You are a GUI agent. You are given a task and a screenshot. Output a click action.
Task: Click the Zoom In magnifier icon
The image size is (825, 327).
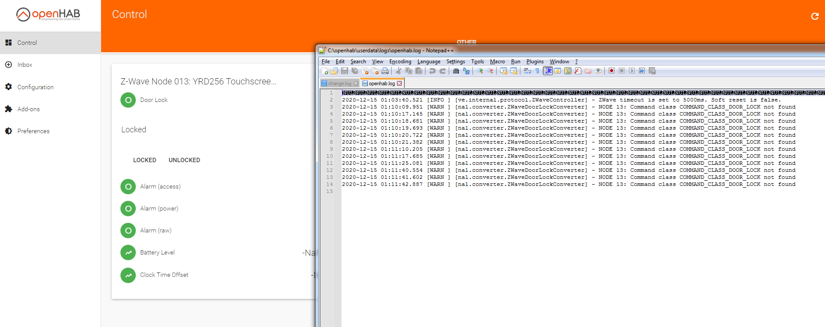[x=480, y=71]
